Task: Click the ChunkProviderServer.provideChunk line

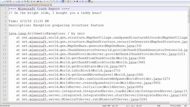Action: pyautogui.click(x=101, y=54)
